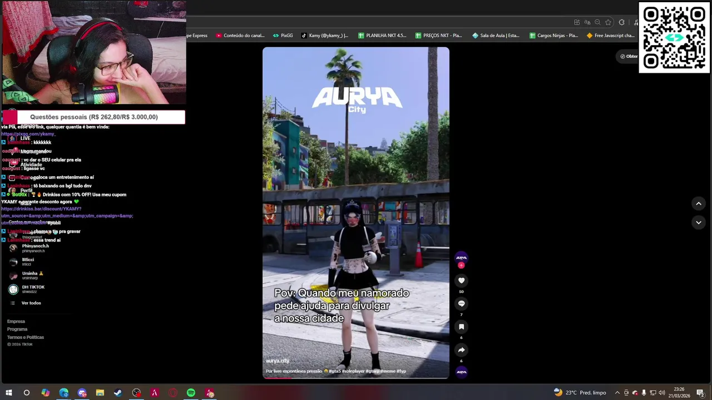Open File Explorer from taskbar

pyautogui.click(x=100, y=393)
